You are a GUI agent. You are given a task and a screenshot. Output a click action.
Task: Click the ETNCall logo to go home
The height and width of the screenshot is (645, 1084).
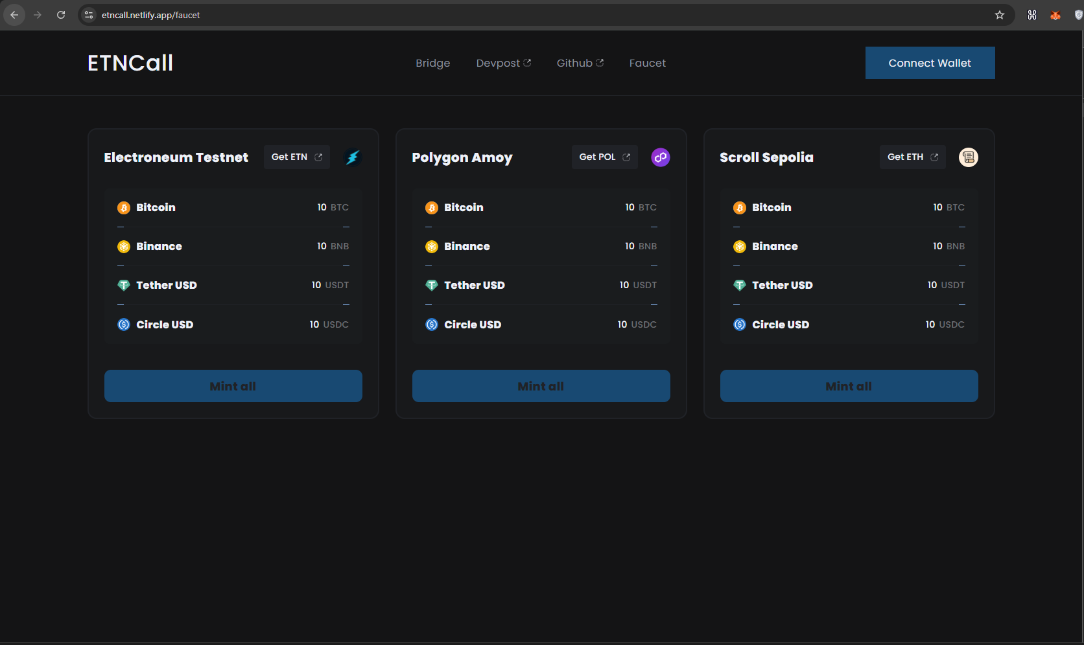[130, 63]
